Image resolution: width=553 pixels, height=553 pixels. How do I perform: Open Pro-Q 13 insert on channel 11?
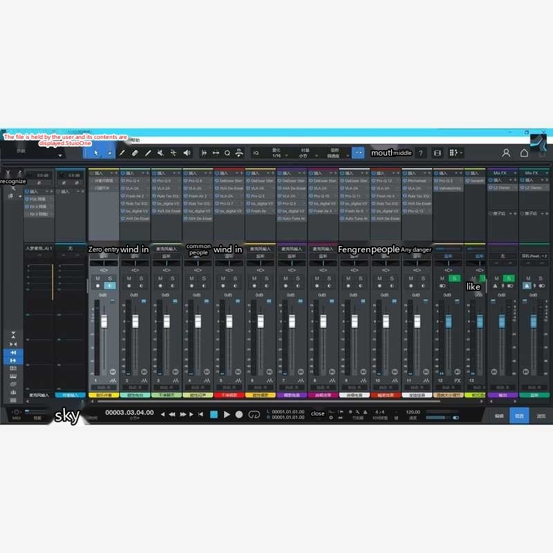(417, 211)
